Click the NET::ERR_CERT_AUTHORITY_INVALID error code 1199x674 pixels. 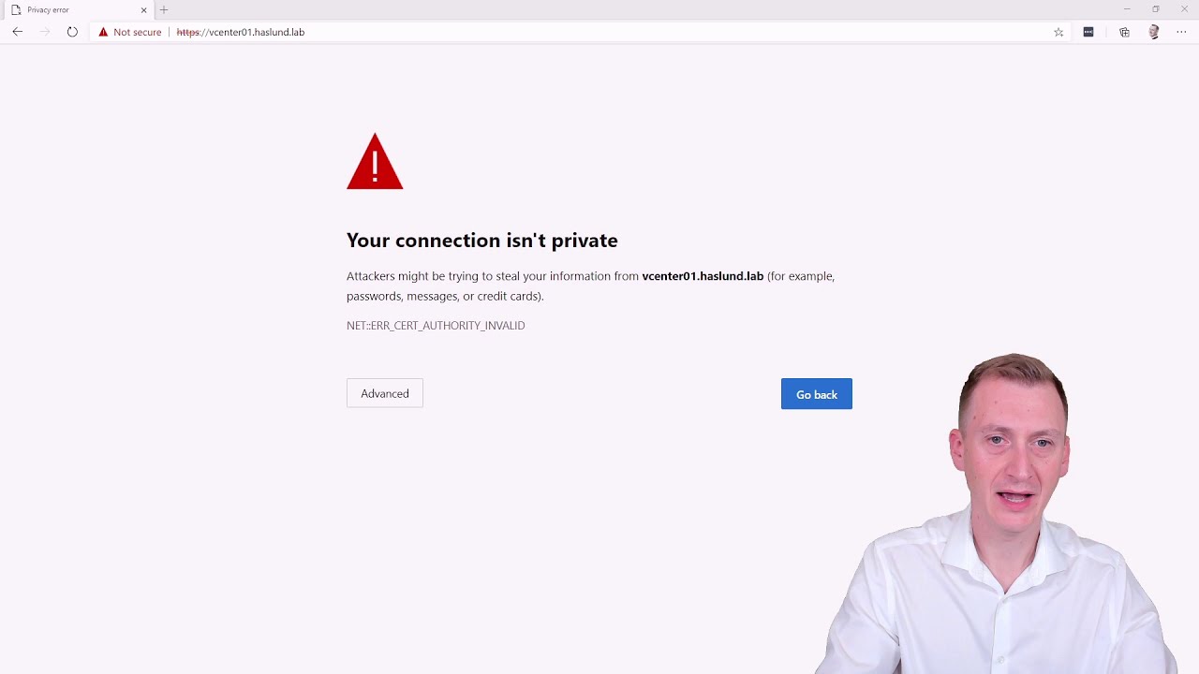[436, 326]
